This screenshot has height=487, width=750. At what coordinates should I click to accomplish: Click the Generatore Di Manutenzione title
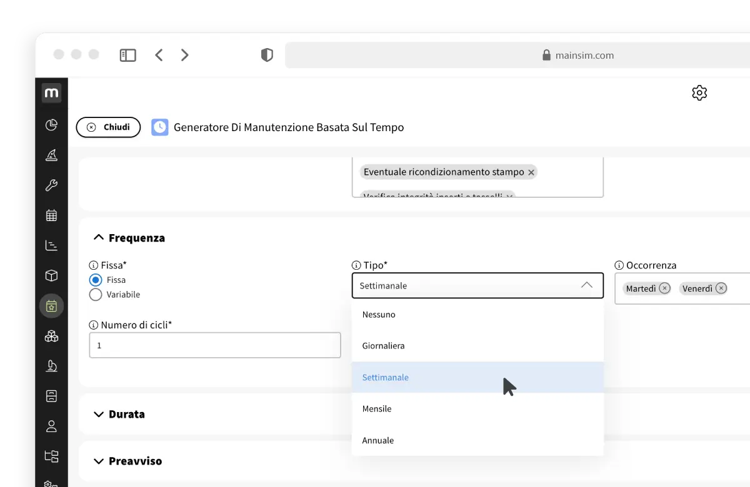(289, 127)
